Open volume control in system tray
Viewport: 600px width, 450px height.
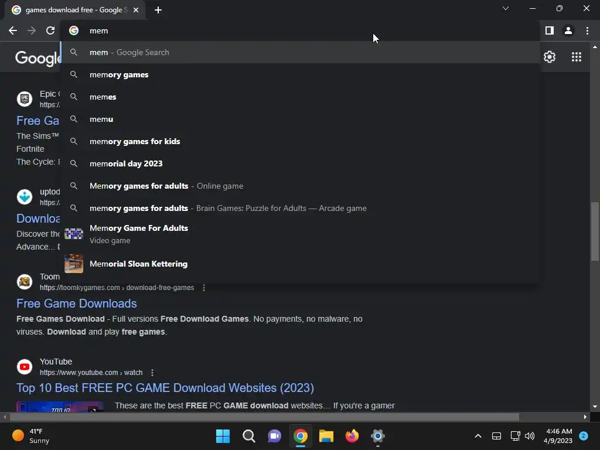coord(530,436)
